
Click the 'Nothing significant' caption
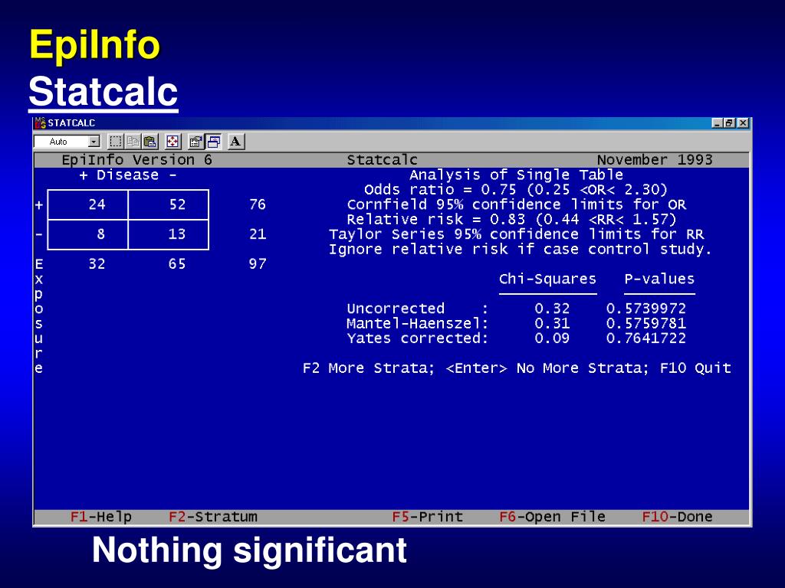point(249,550)
